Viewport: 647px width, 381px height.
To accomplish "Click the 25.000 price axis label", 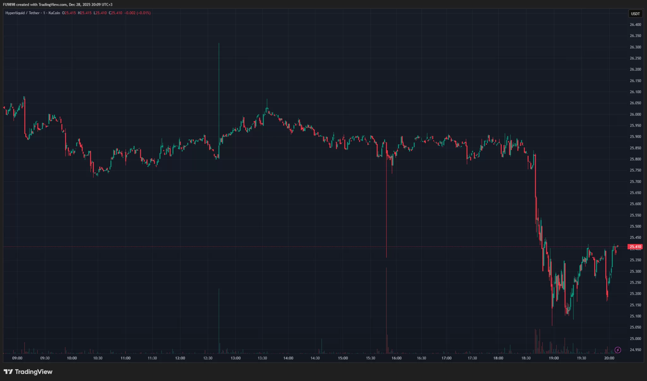I will (x=635, y=339).
